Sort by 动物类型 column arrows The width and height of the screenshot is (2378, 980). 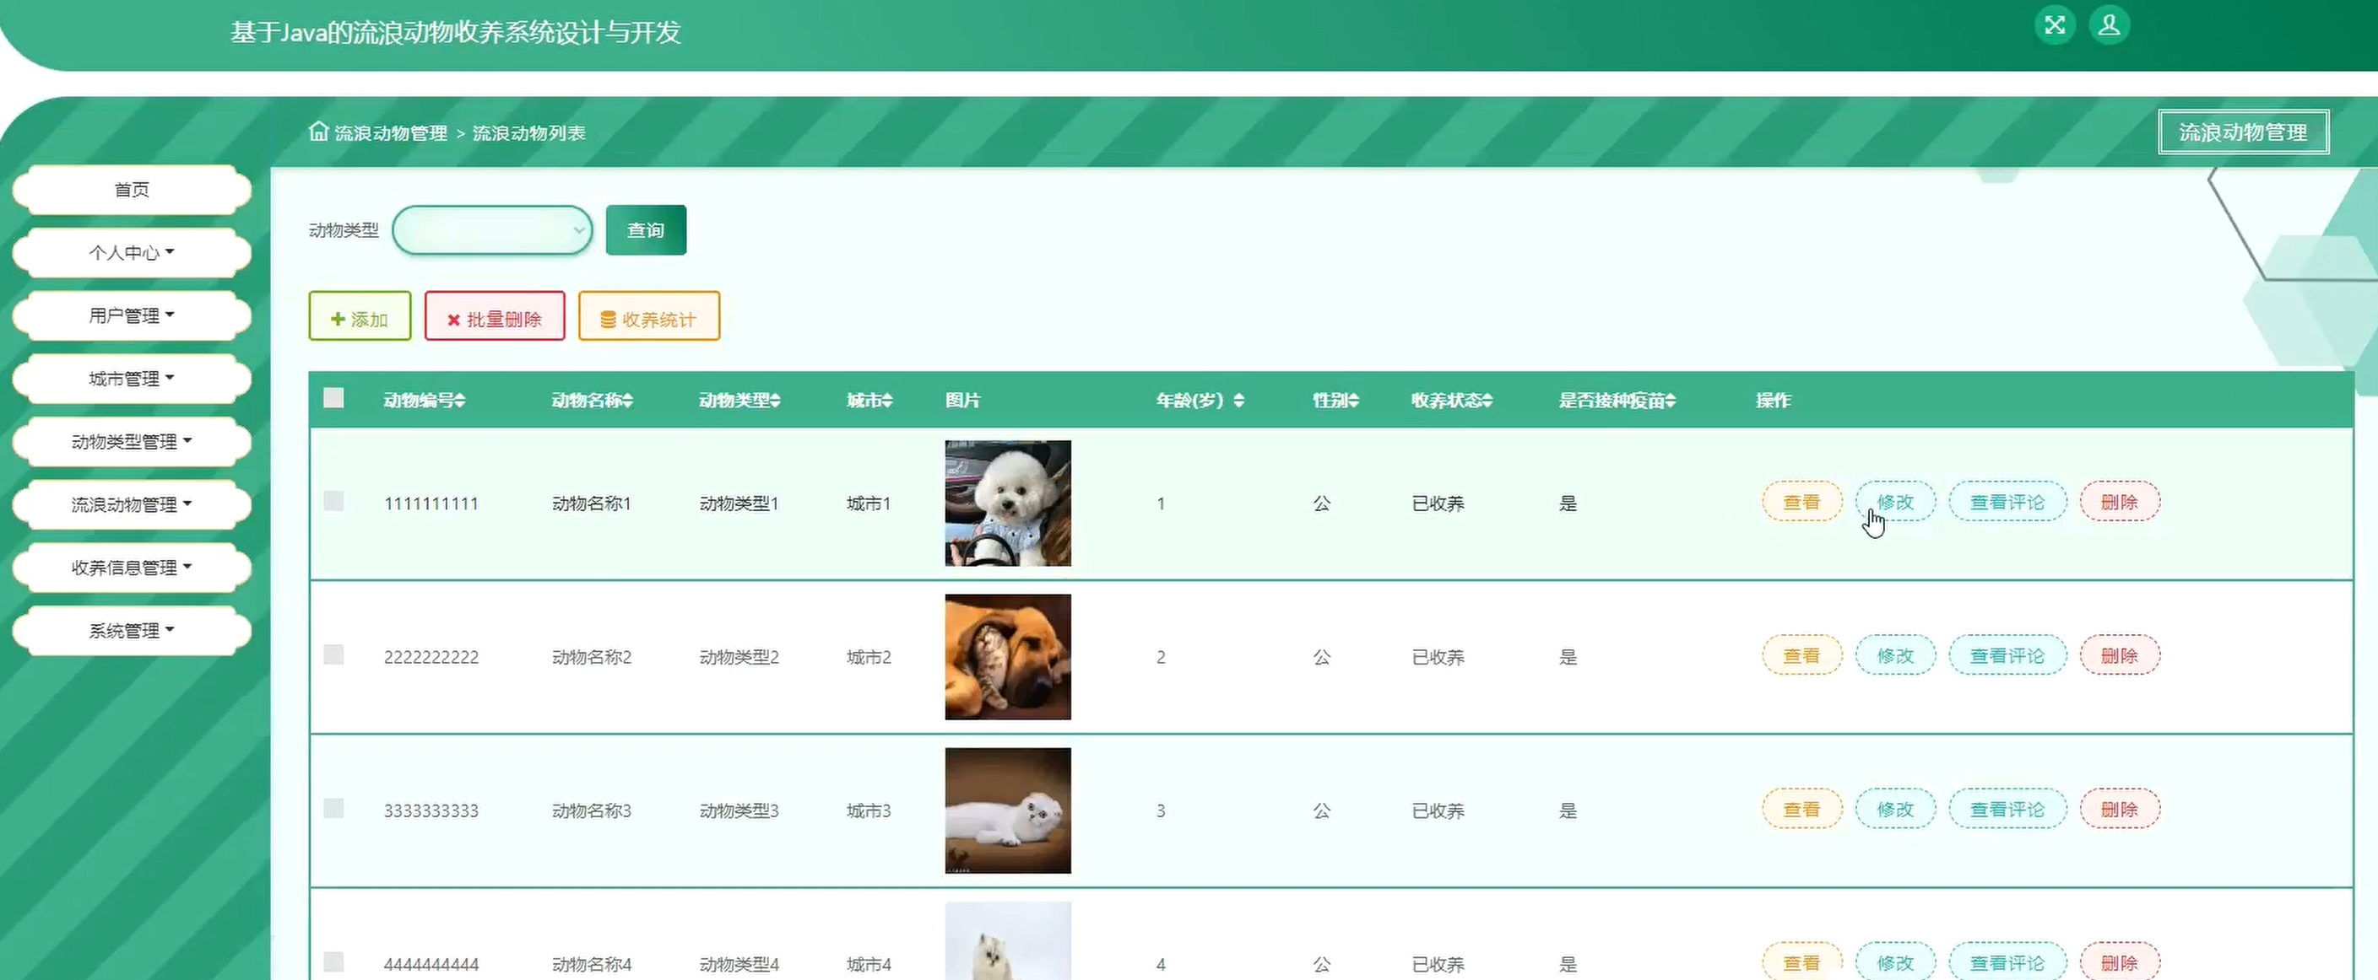point(776,400)
